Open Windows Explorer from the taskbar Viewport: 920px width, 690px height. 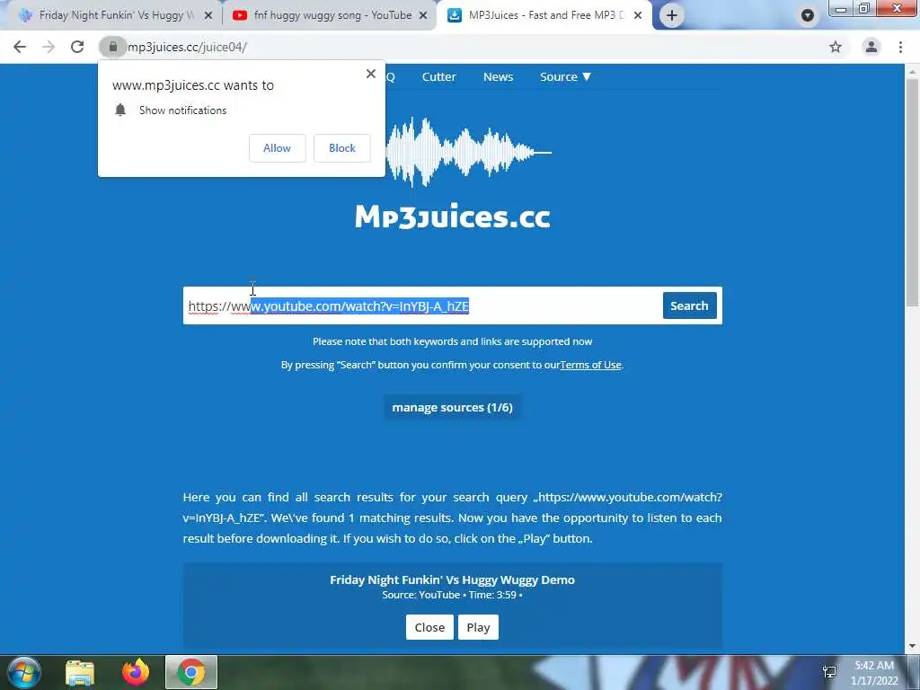pyautogui.click(x=80, y=672)
